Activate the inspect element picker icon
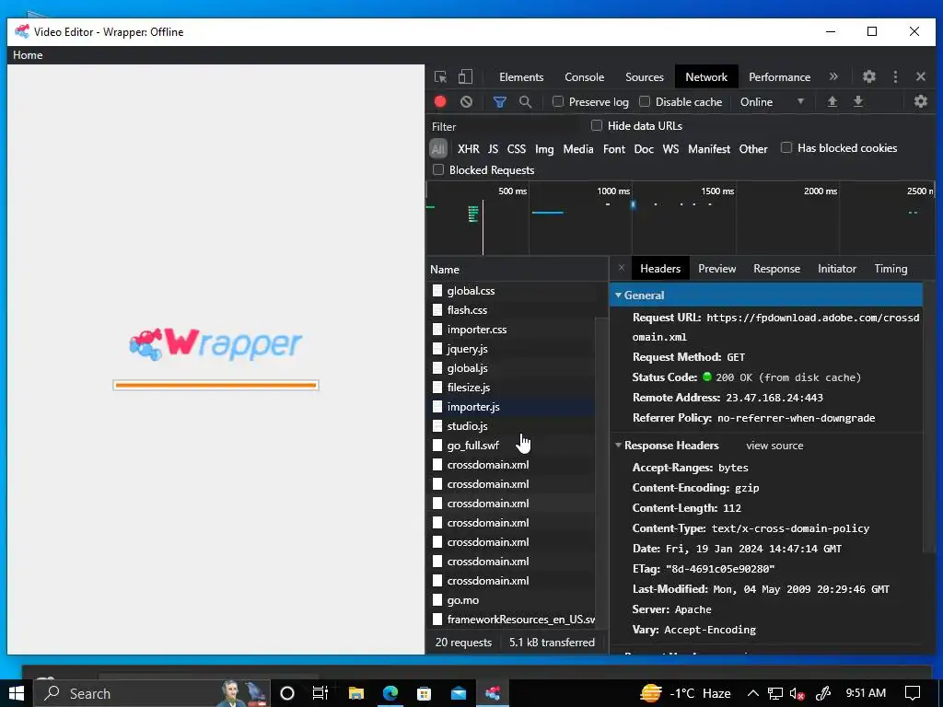The height and width of the screenshot is (707, 943). 440,77
